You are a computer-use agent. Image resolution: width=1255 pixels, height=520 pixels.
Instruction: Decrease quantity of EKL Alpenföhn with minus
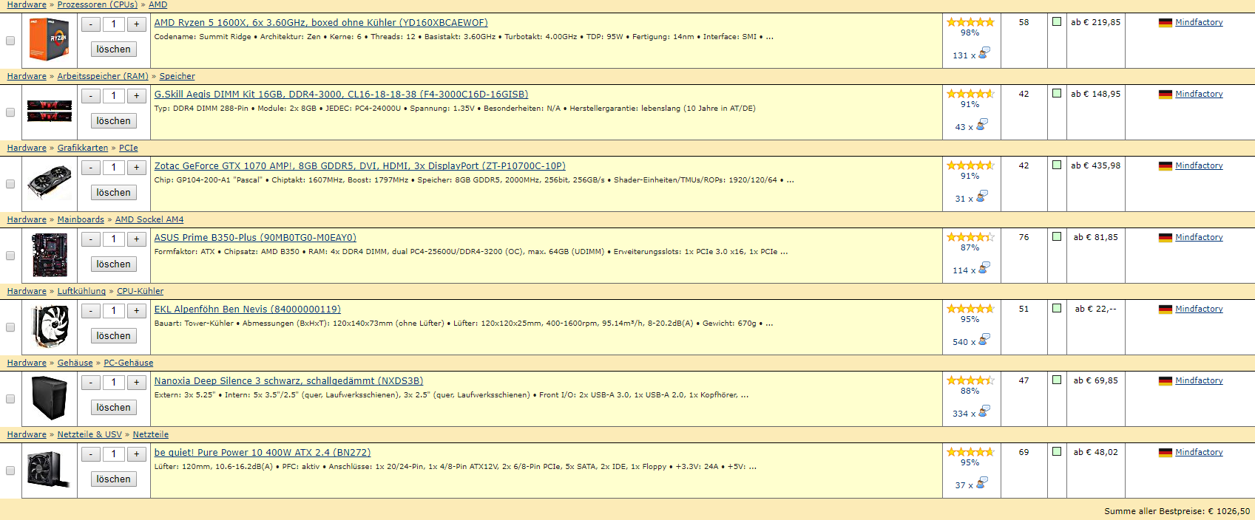[91, 311]
